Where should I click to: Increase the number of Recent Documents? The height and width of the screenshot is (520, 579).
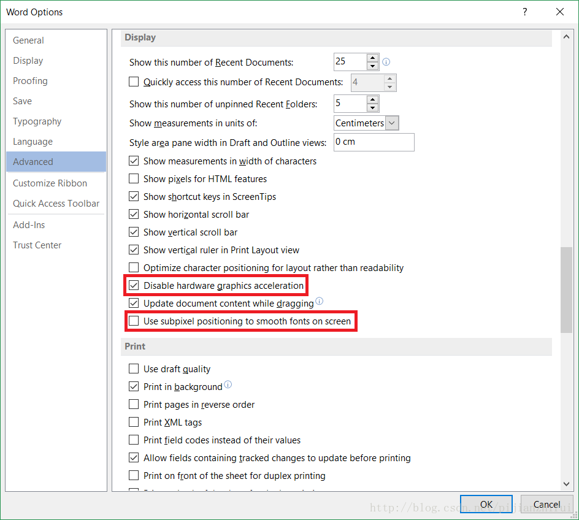tap(372, 58)
